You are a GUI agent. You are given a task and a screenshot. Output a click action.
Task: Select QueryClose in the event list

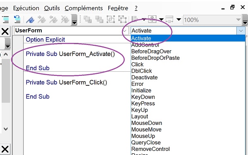pos(188,143)
